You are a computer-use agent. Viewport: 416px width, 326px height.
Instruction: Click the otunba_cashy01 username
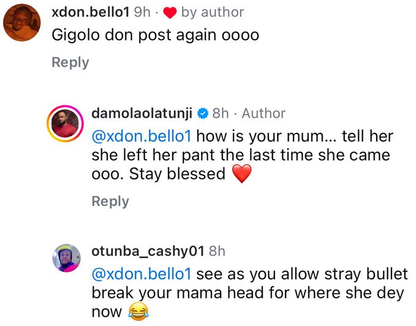pos(147,251)
